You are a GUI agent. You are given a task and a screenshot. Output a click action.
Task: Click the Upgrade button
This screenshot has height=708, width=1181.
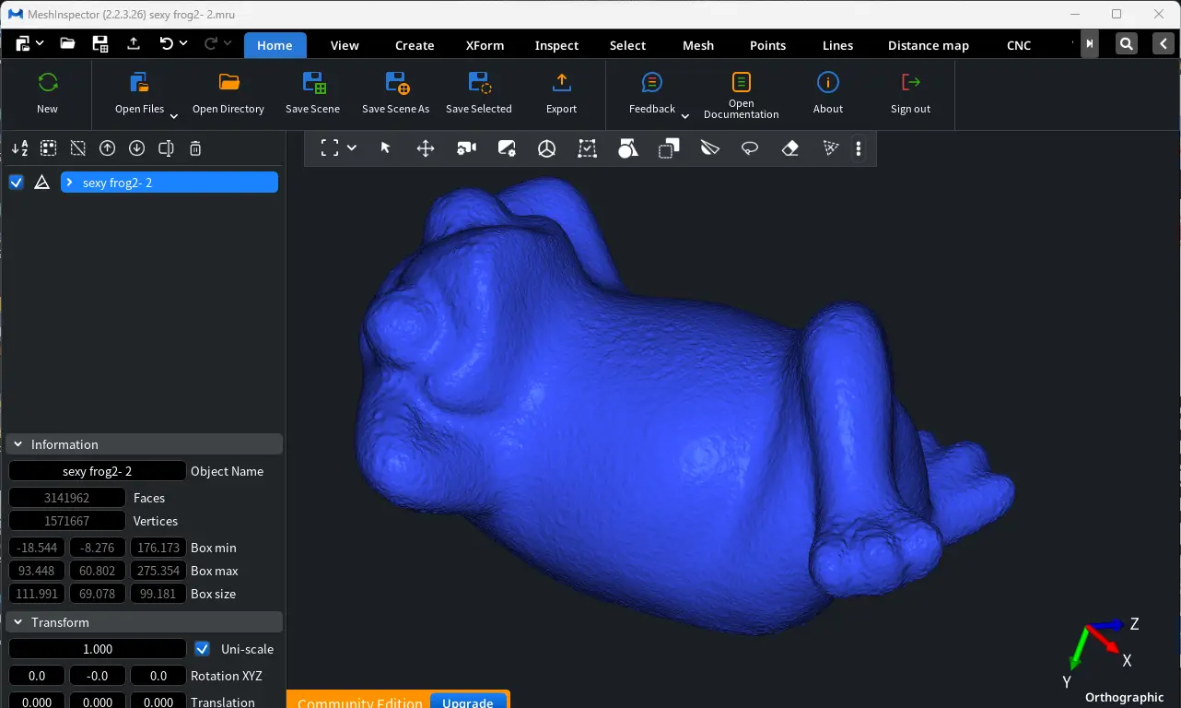click(x=468, y=702)
